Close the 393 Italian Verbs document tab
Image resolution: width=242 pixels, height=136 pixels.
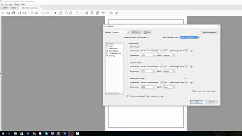click(x=40, y=8)
